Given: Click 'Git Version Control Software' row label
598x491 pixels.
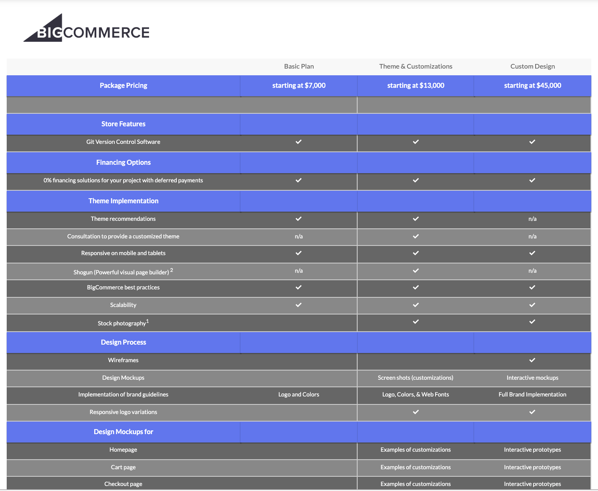Looking at the screenshot, I should (124, 142).
